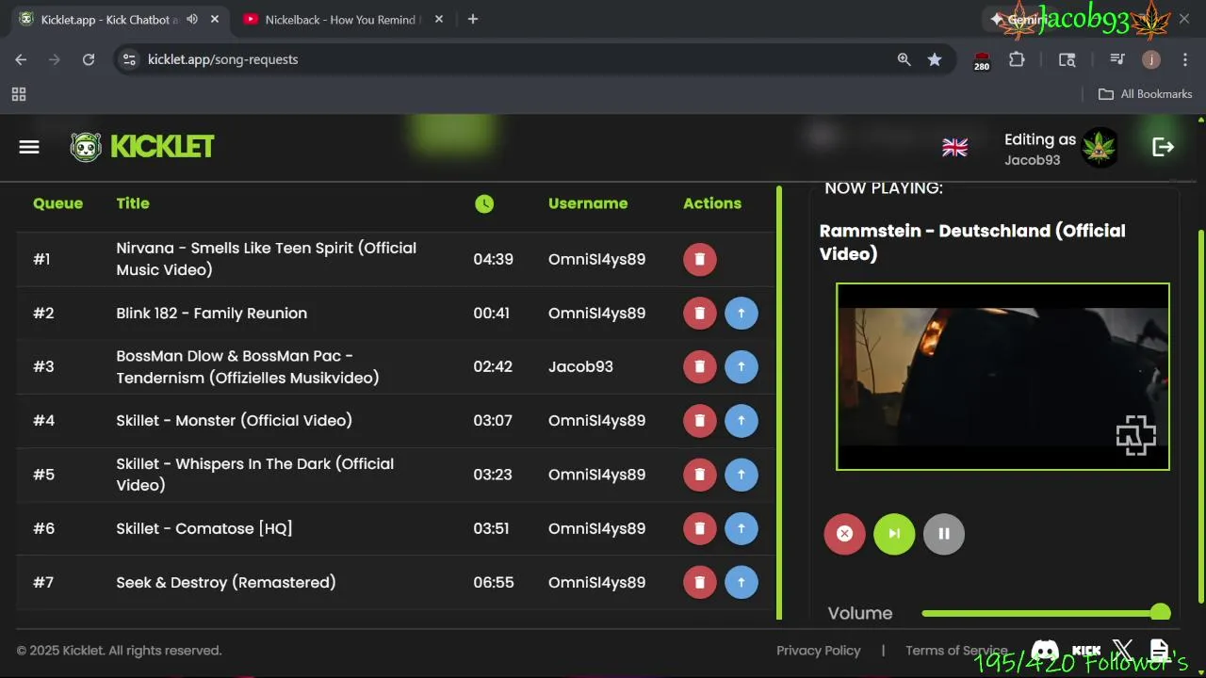Stop the current song with red X
Image resolution: width=1206 pixels, height=678 pixels.
pos(844,534)
